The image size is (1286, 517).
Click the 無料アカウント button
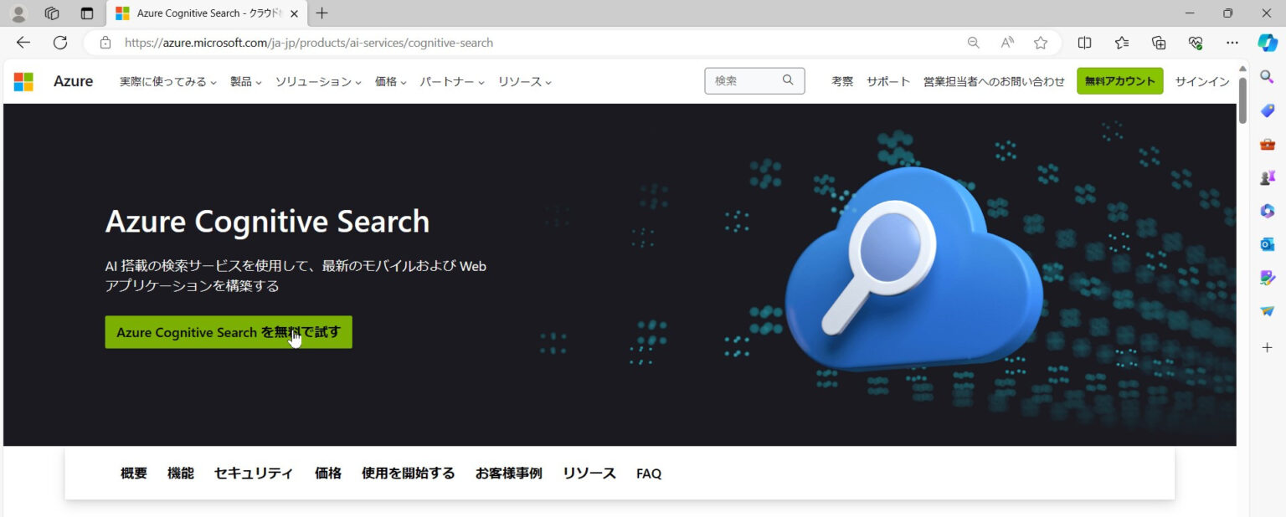tap(1119, 81)
